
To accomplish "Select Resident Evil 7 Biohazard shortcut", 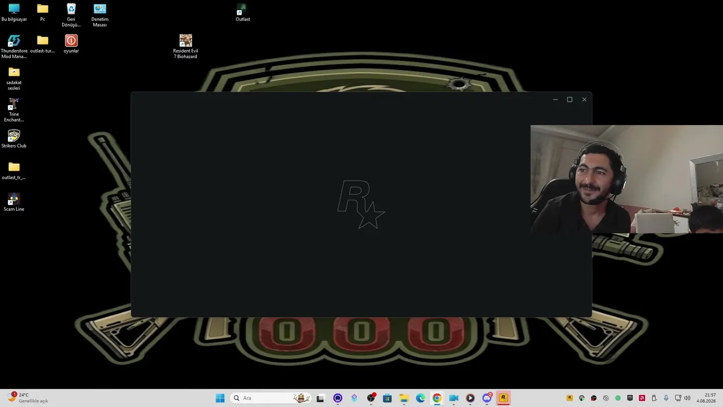I will (x=186, y=47).
